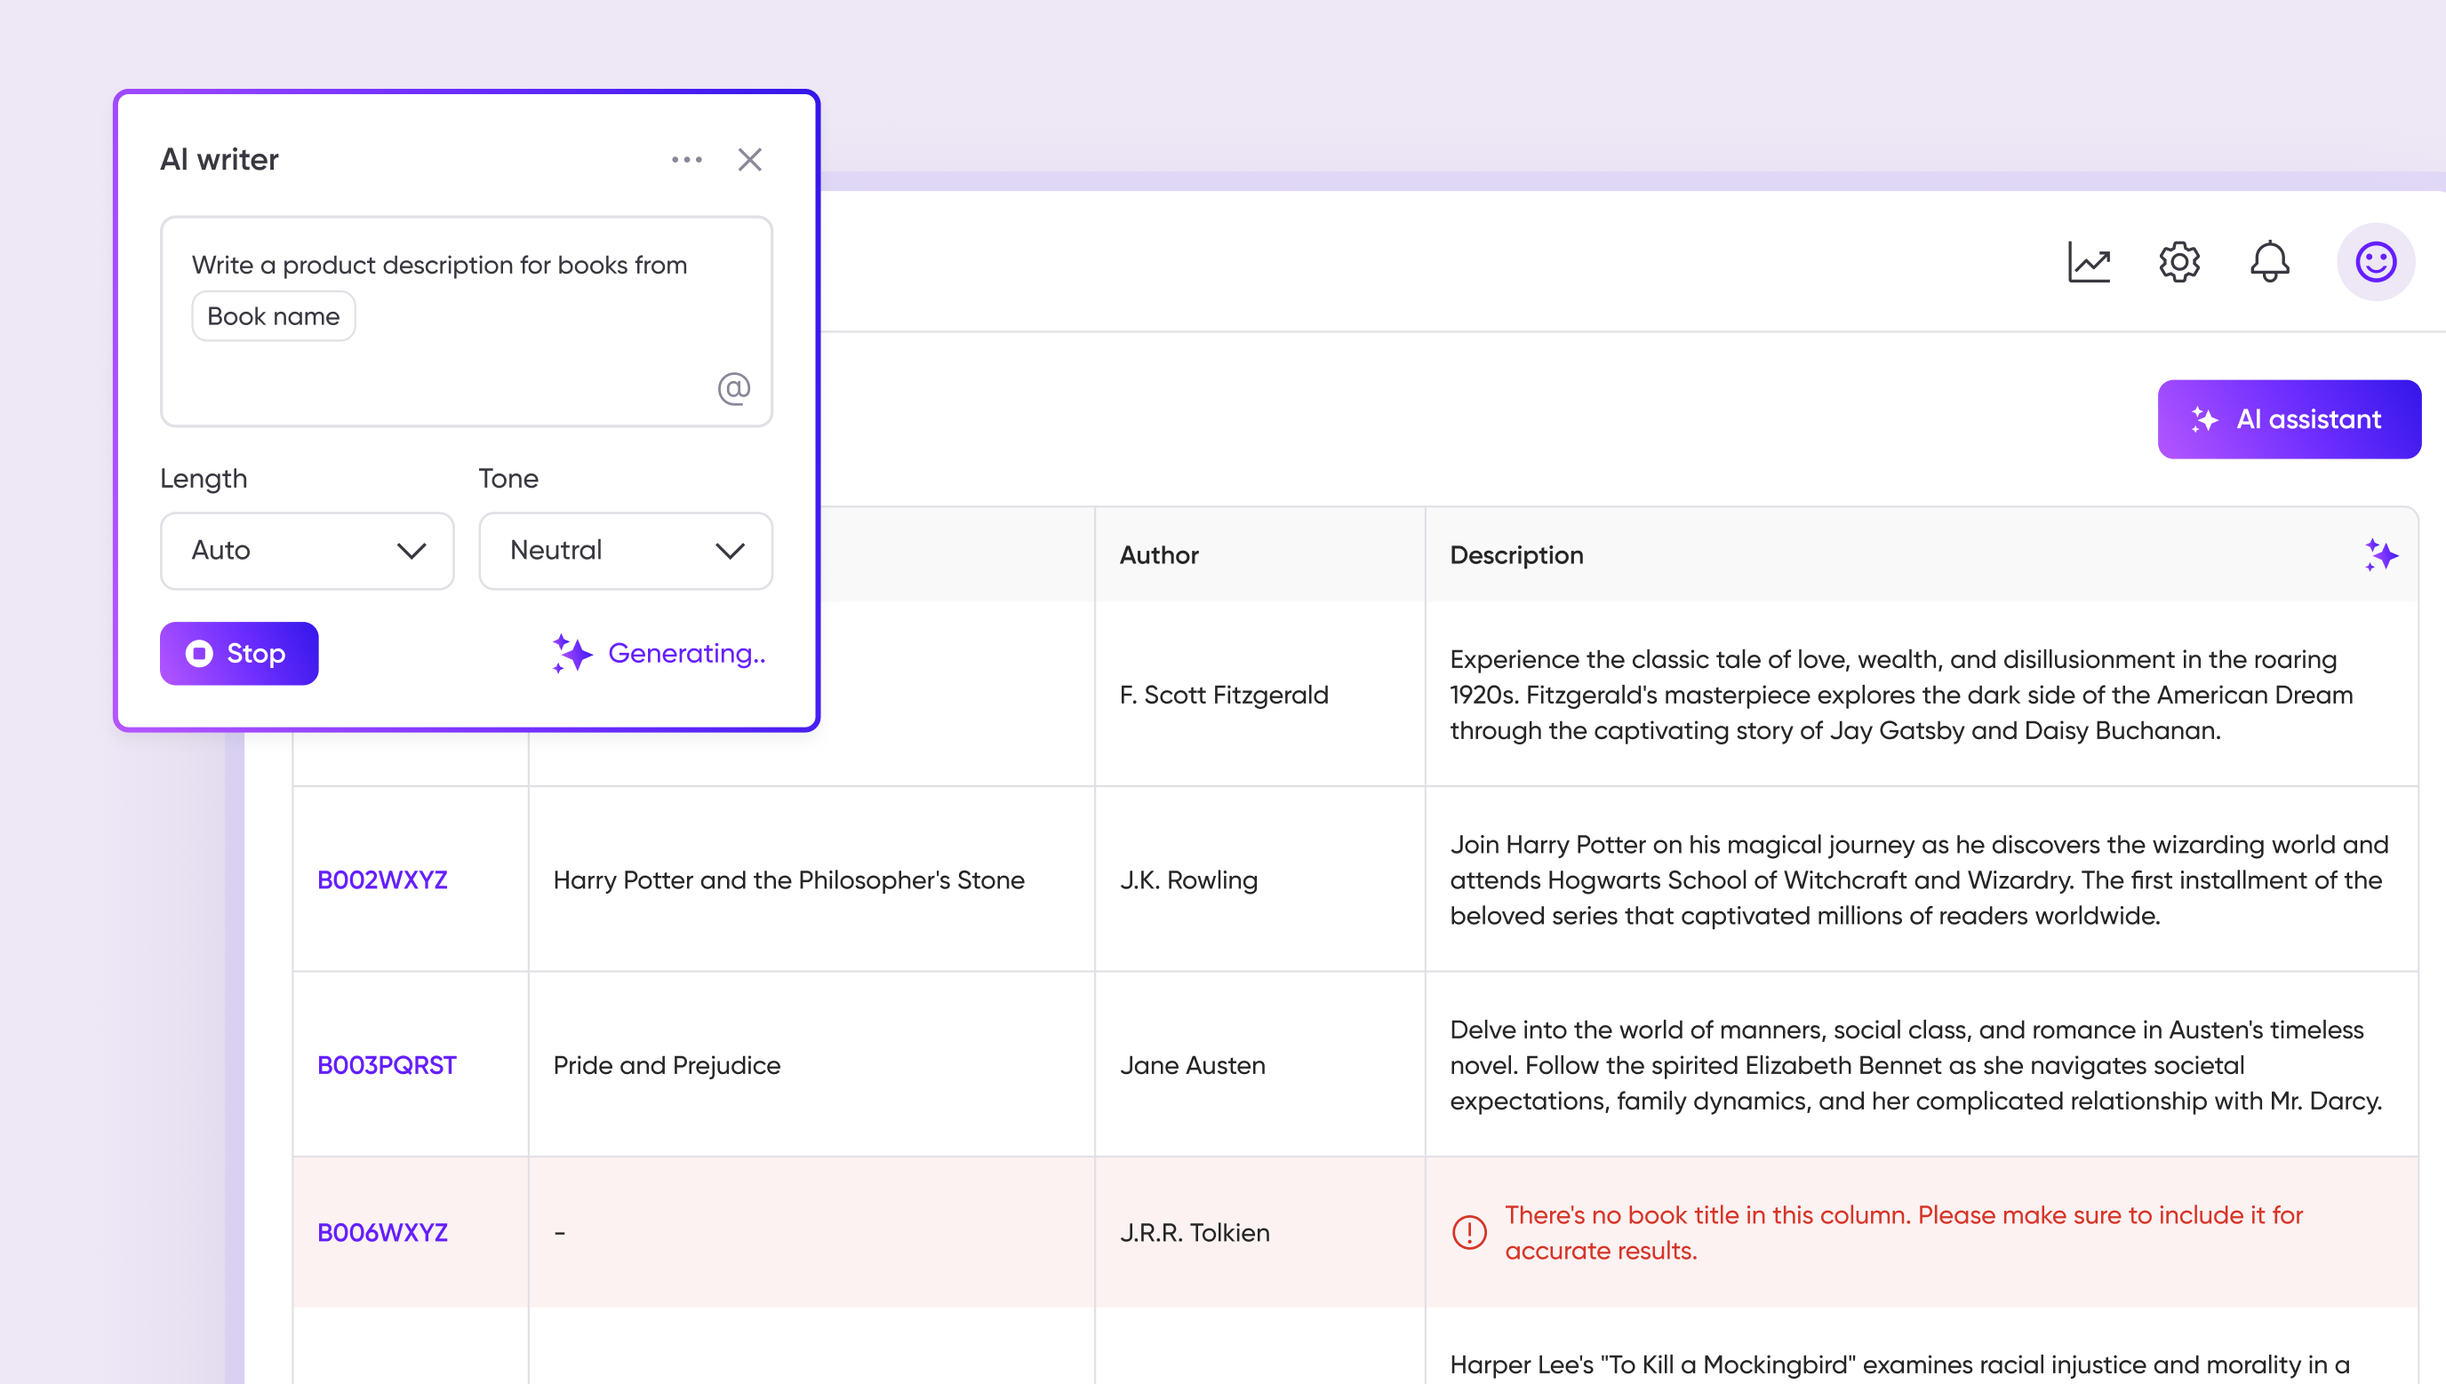Select the Book name tag chip
Screen dimensions: 2446x1384
(274, 316)
